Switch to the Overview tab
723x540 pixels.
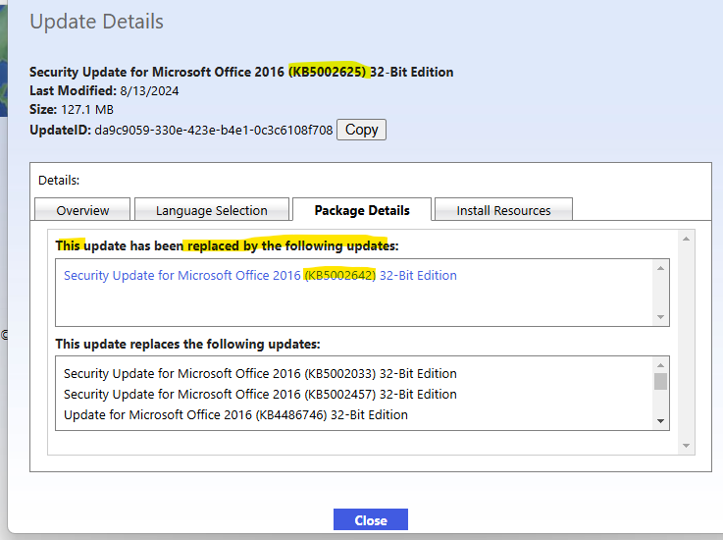(x=82, y=210)
